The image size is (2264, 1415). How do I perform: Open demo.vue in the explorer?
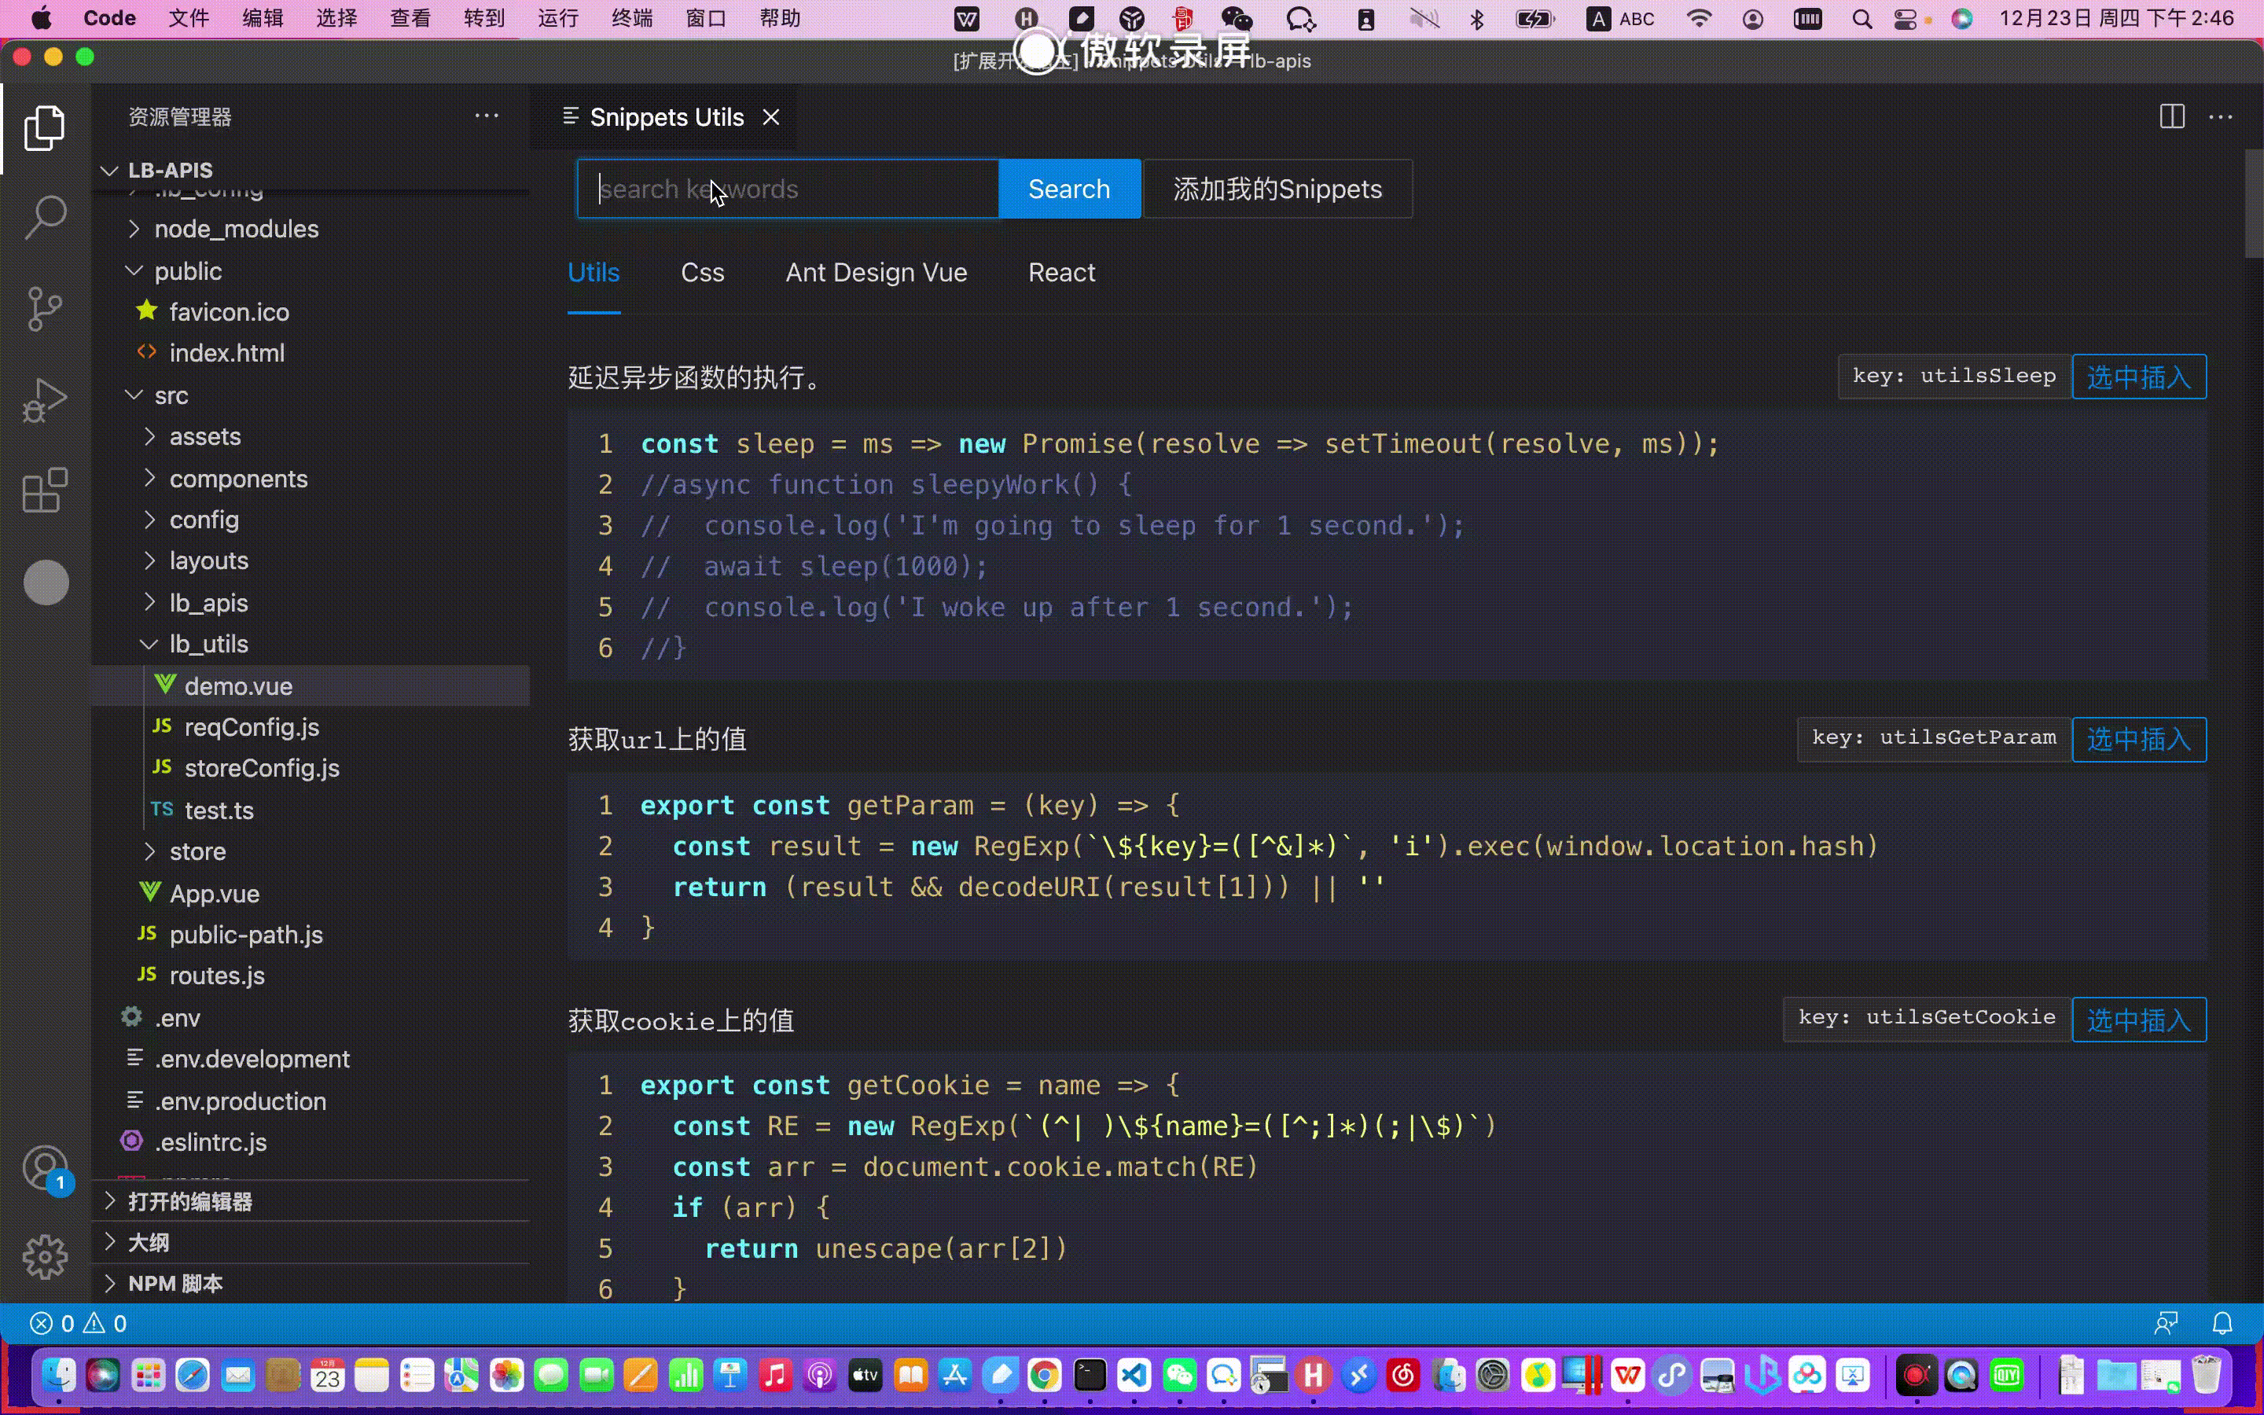point(311,686)
